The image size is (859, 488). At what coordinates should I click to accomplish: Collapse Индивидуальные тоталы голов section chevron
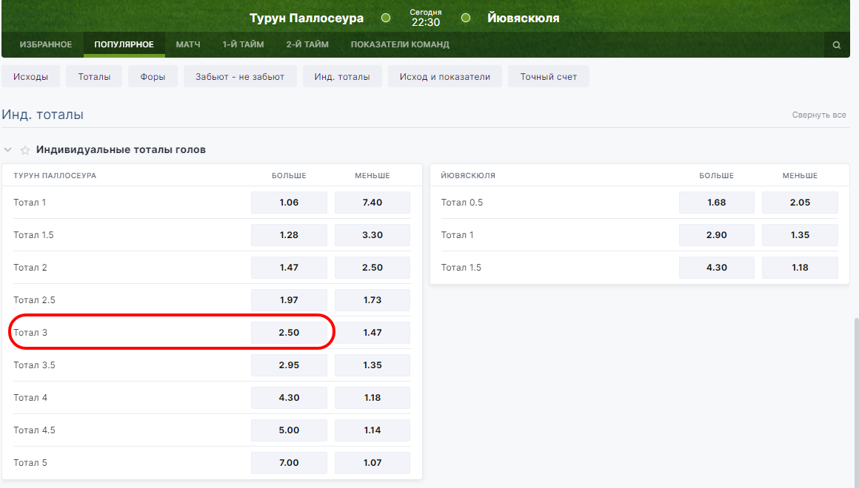[x=7, y=149]
